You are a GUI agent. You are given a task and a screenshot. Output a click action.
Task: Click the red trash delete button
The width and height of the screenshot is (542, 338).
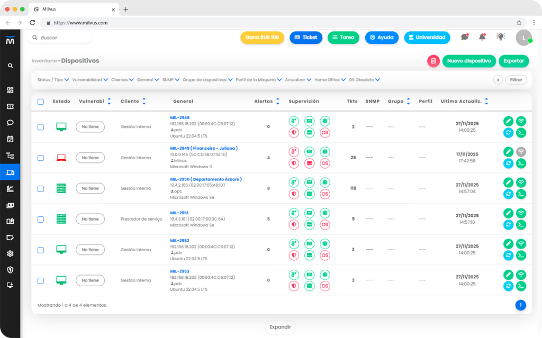[x=433, y=61]
